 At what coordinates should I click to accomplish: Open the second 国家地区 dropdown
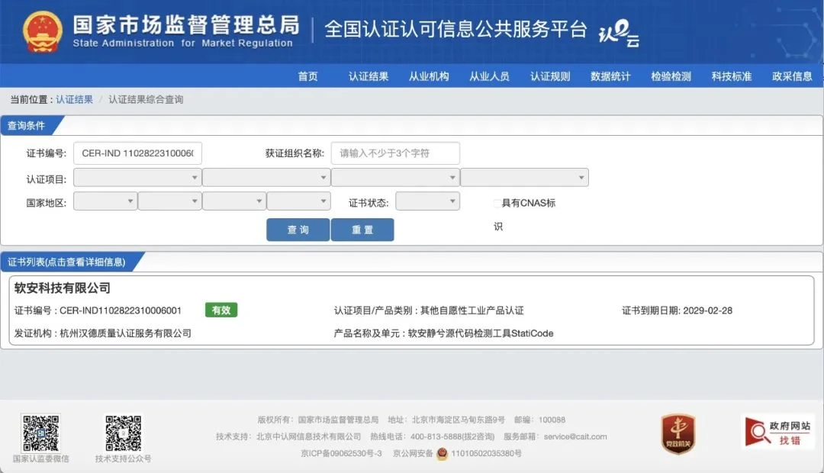coord(169,201)
